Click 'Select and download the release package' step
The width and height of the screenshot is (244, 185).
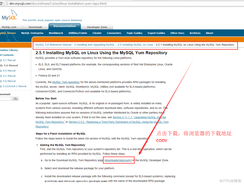click(80, 168)
